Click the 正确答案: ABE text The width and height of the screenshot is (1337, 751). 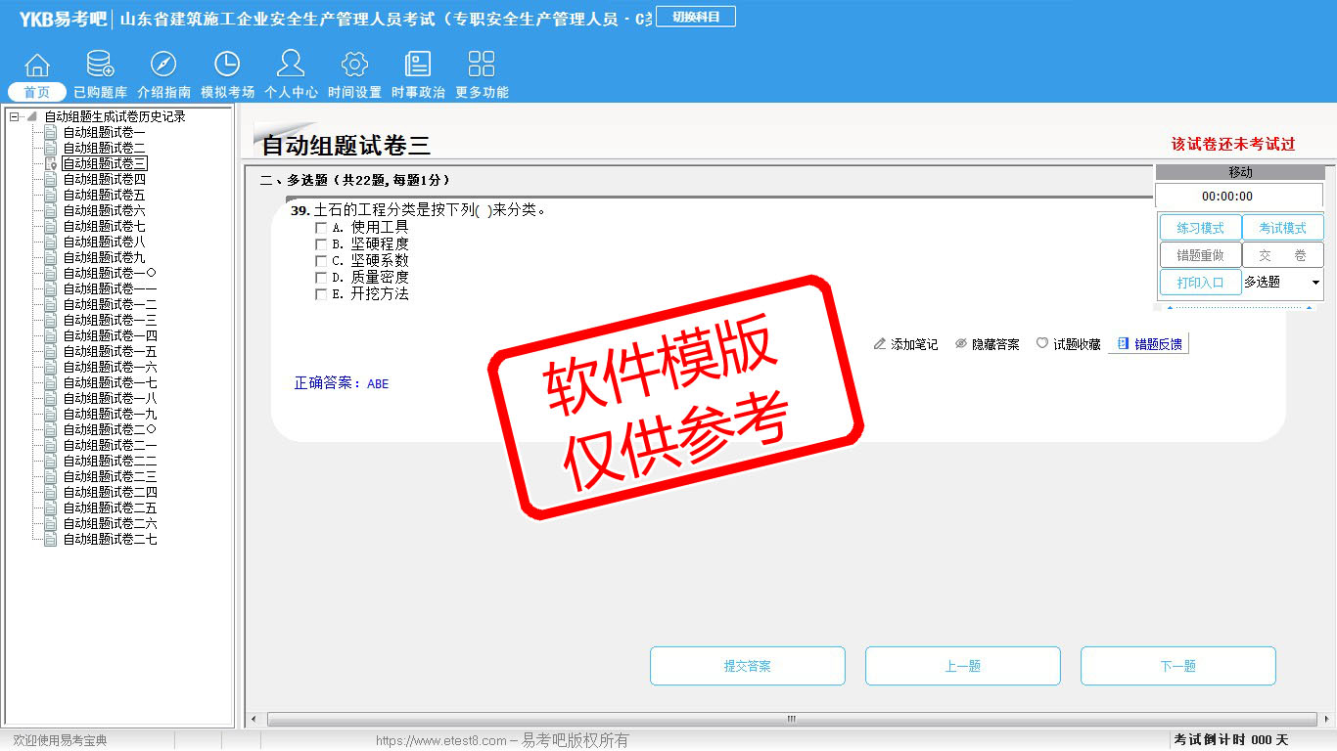[342, 383]
